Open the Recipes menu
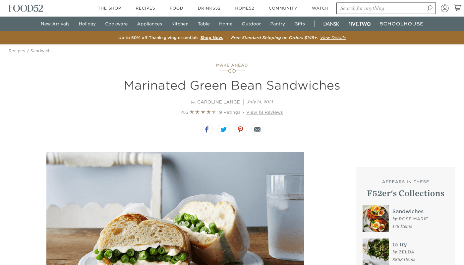 (x=145, y=8)
